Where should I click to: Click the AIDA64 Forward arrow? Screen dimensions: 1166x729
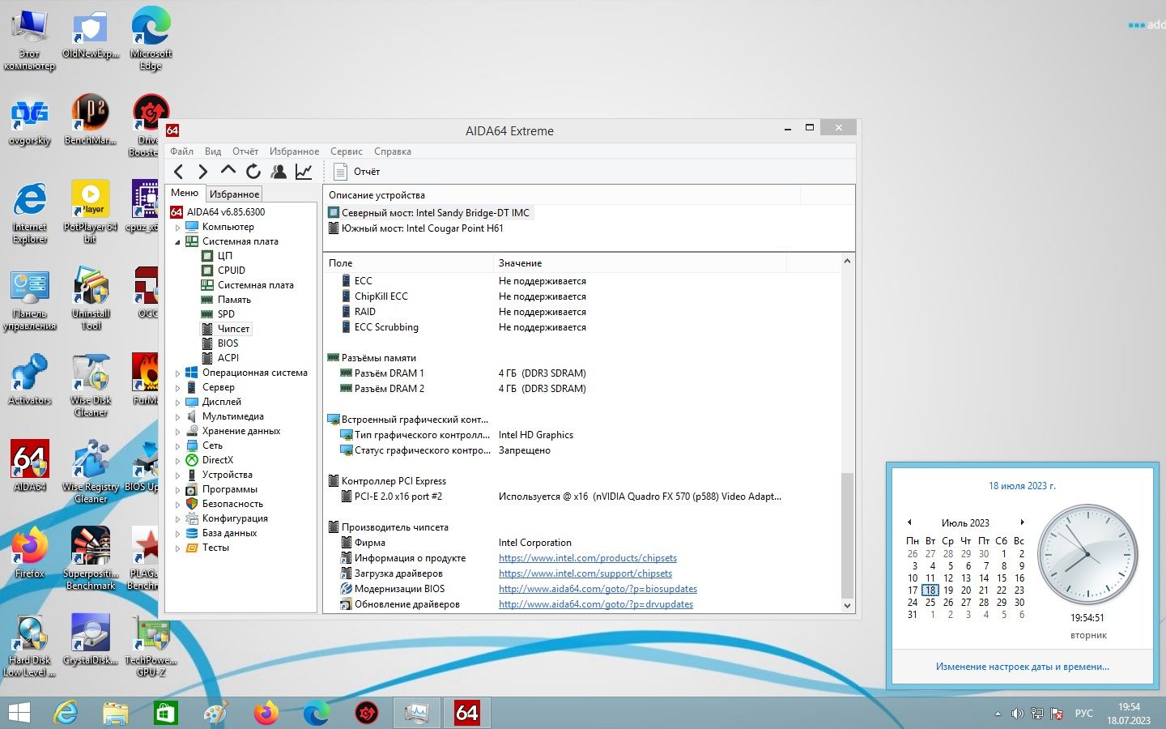click(203, 171)
